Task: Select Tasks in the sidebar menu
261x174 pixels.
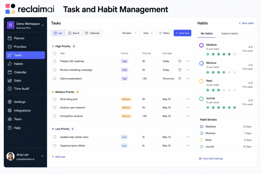Action: pyautogui.click(x=25, y=55)
